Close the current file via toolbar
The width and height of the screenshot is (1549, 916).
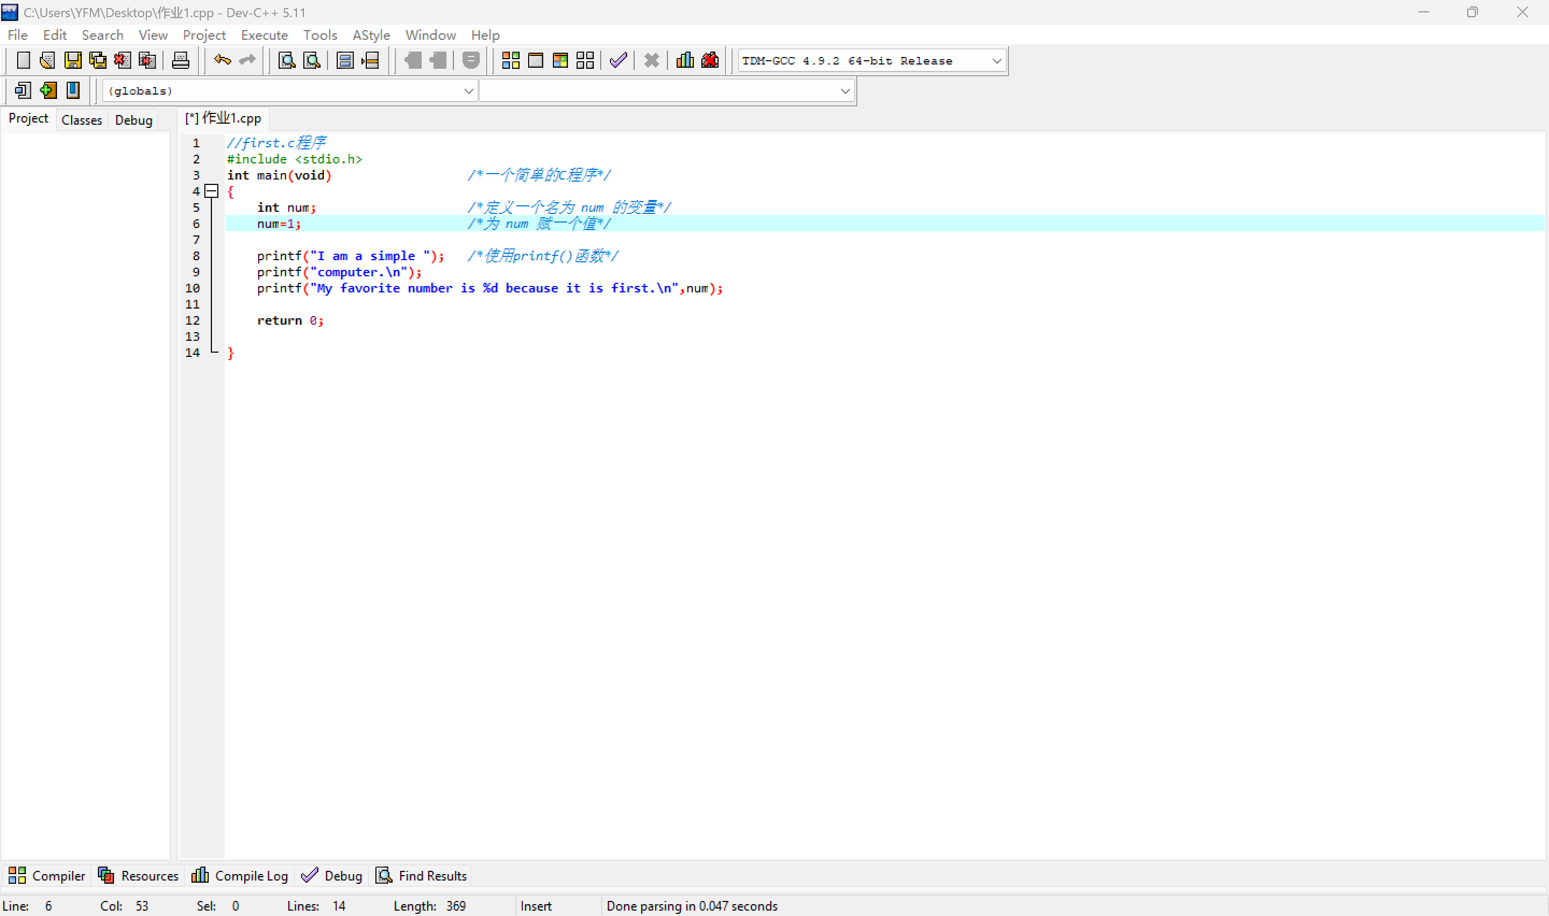point(122,61)
